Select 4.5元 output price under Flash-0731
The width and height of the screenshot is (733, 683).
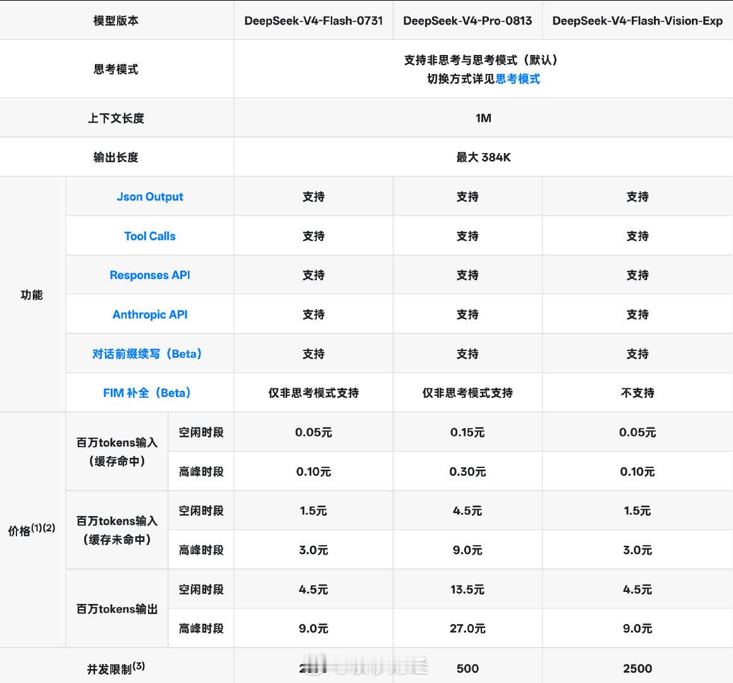(313, 589)
